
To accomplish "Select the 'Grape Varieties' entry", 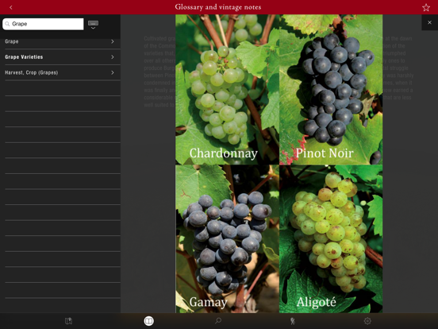I will click(63, 57).
